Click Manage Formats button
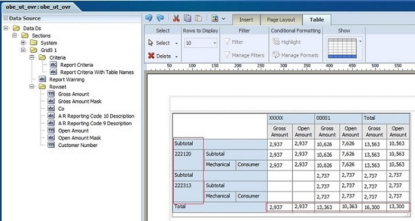 (x=296, y=55)
